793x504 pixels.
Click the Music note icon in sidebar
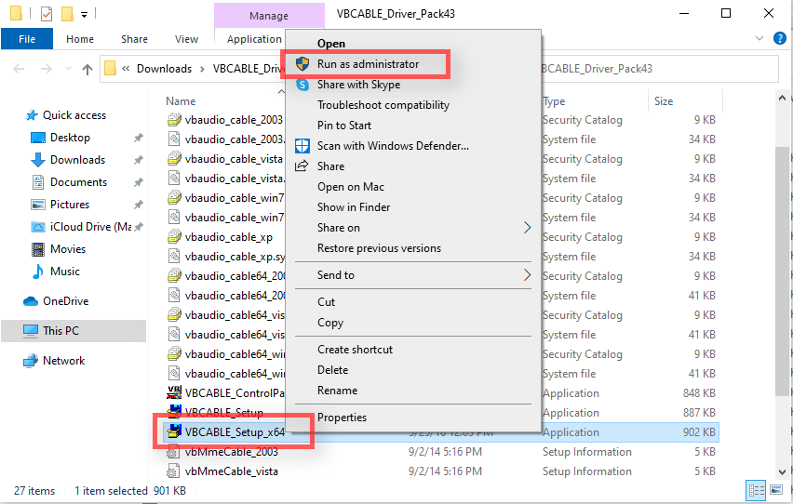(38, 272)
